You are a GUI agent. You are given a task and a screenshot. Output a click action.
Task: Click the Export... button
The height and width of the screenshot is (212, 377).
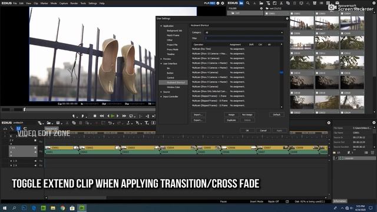(199, 120)
